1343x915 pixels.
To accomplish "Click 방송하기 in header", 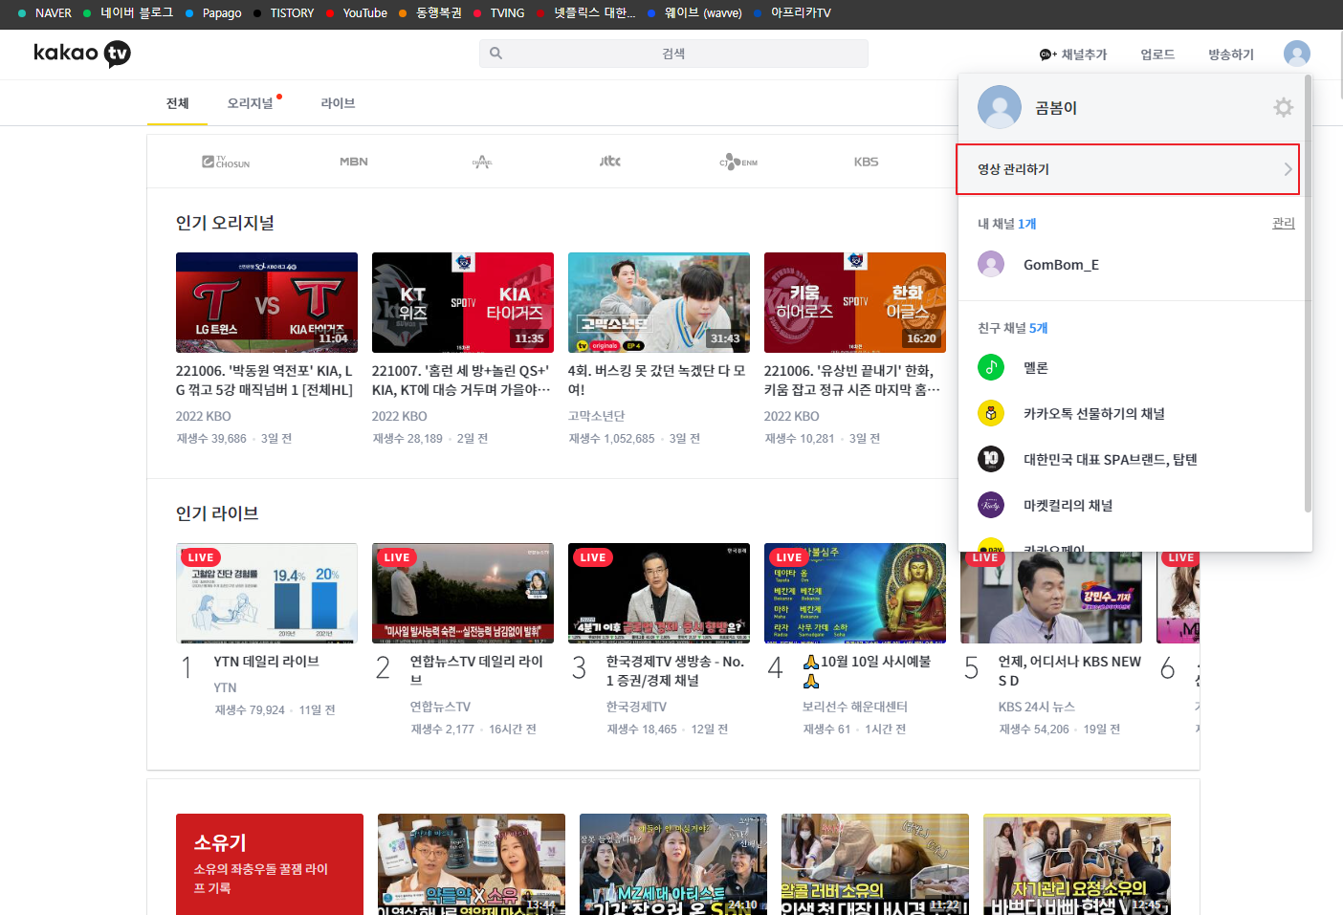I will point(1231,54).
